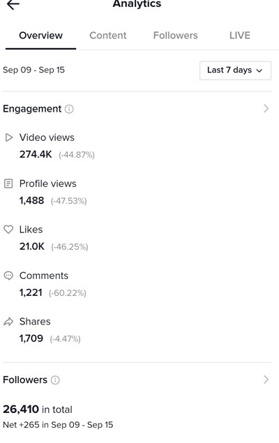Expand Followers details with the chevron

(266, 380)
